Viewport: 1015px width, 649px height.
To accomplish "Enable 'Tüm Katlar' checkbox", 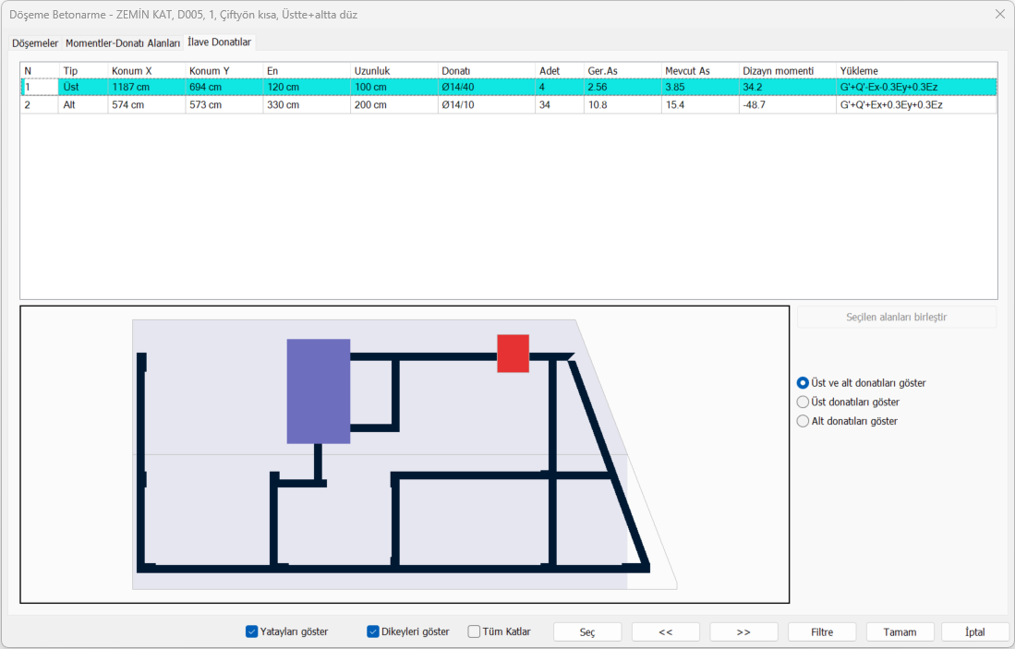I will point(499,631).
